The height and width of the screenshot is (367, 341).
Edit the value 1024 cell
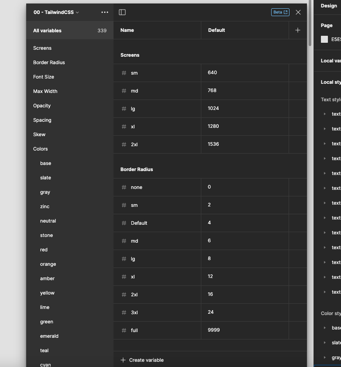point(245,109)
